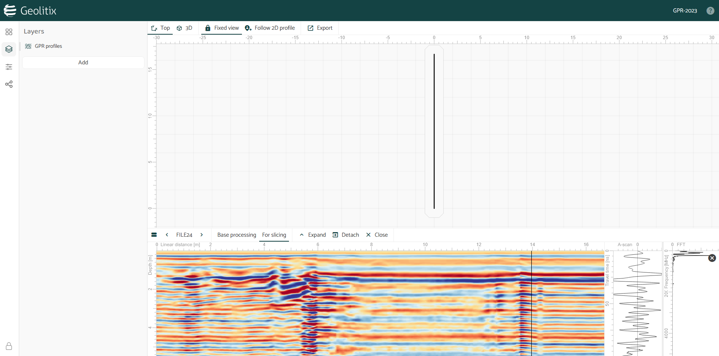Switch to the Base processing tab

(x=237, y=235)
